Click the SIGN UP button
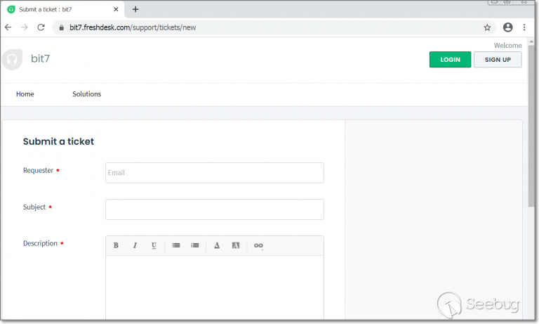The image size is (539, 324). click(498, 60)
